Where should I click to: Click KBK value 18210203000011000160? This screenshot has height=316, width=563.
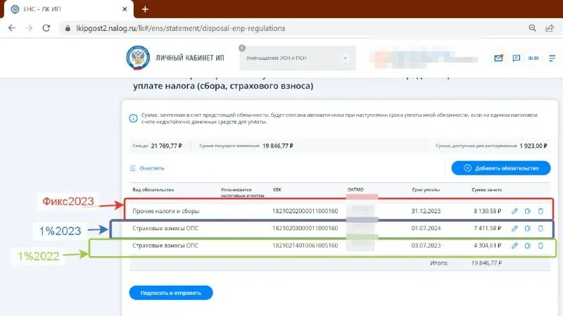click(x=305, y=229)
